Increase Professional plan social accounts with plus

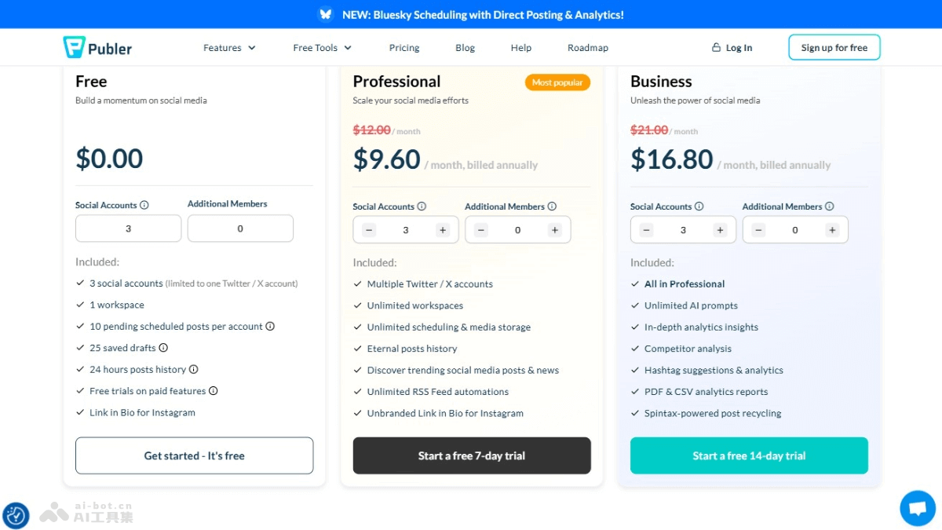[443, 230]
